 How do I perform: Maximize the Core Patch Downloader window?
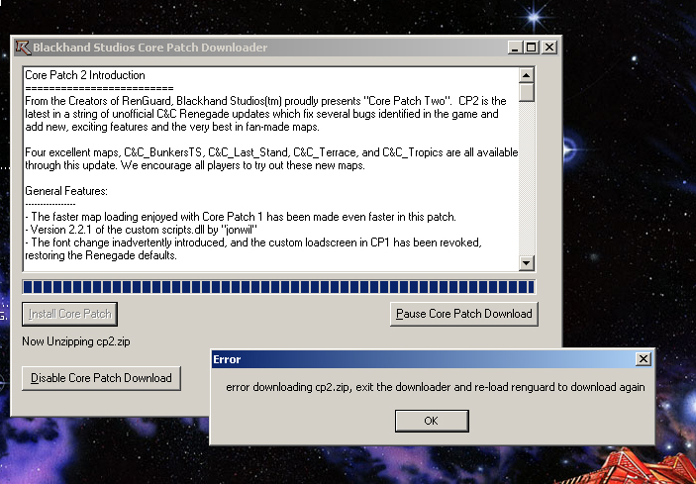click(532, 48)
